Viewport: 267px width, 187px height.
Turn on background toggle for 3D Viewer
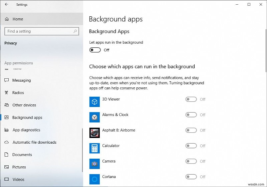coord(191,99)
